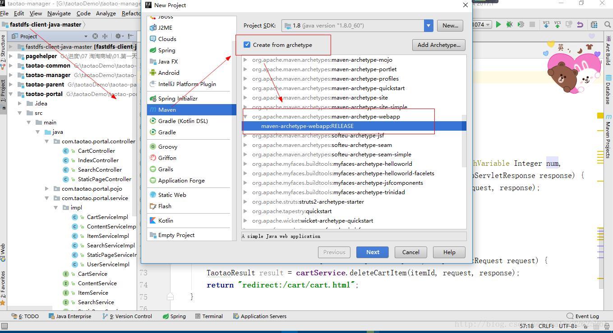Start debugging with the bug icon

point(510,25)
